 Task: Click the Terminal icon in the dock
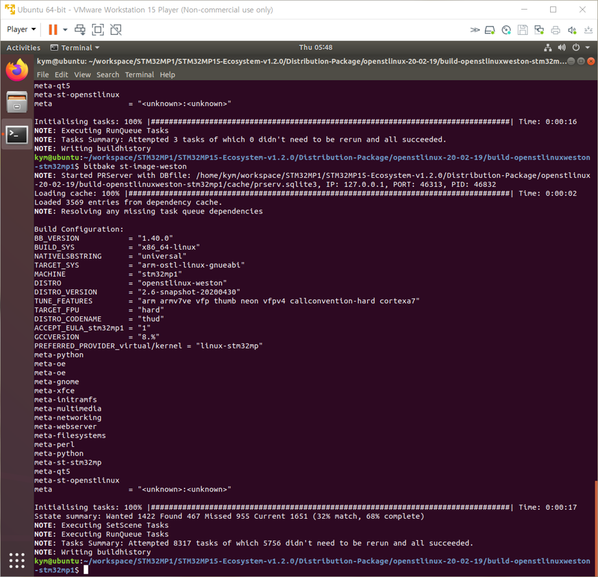coord(17,135)
